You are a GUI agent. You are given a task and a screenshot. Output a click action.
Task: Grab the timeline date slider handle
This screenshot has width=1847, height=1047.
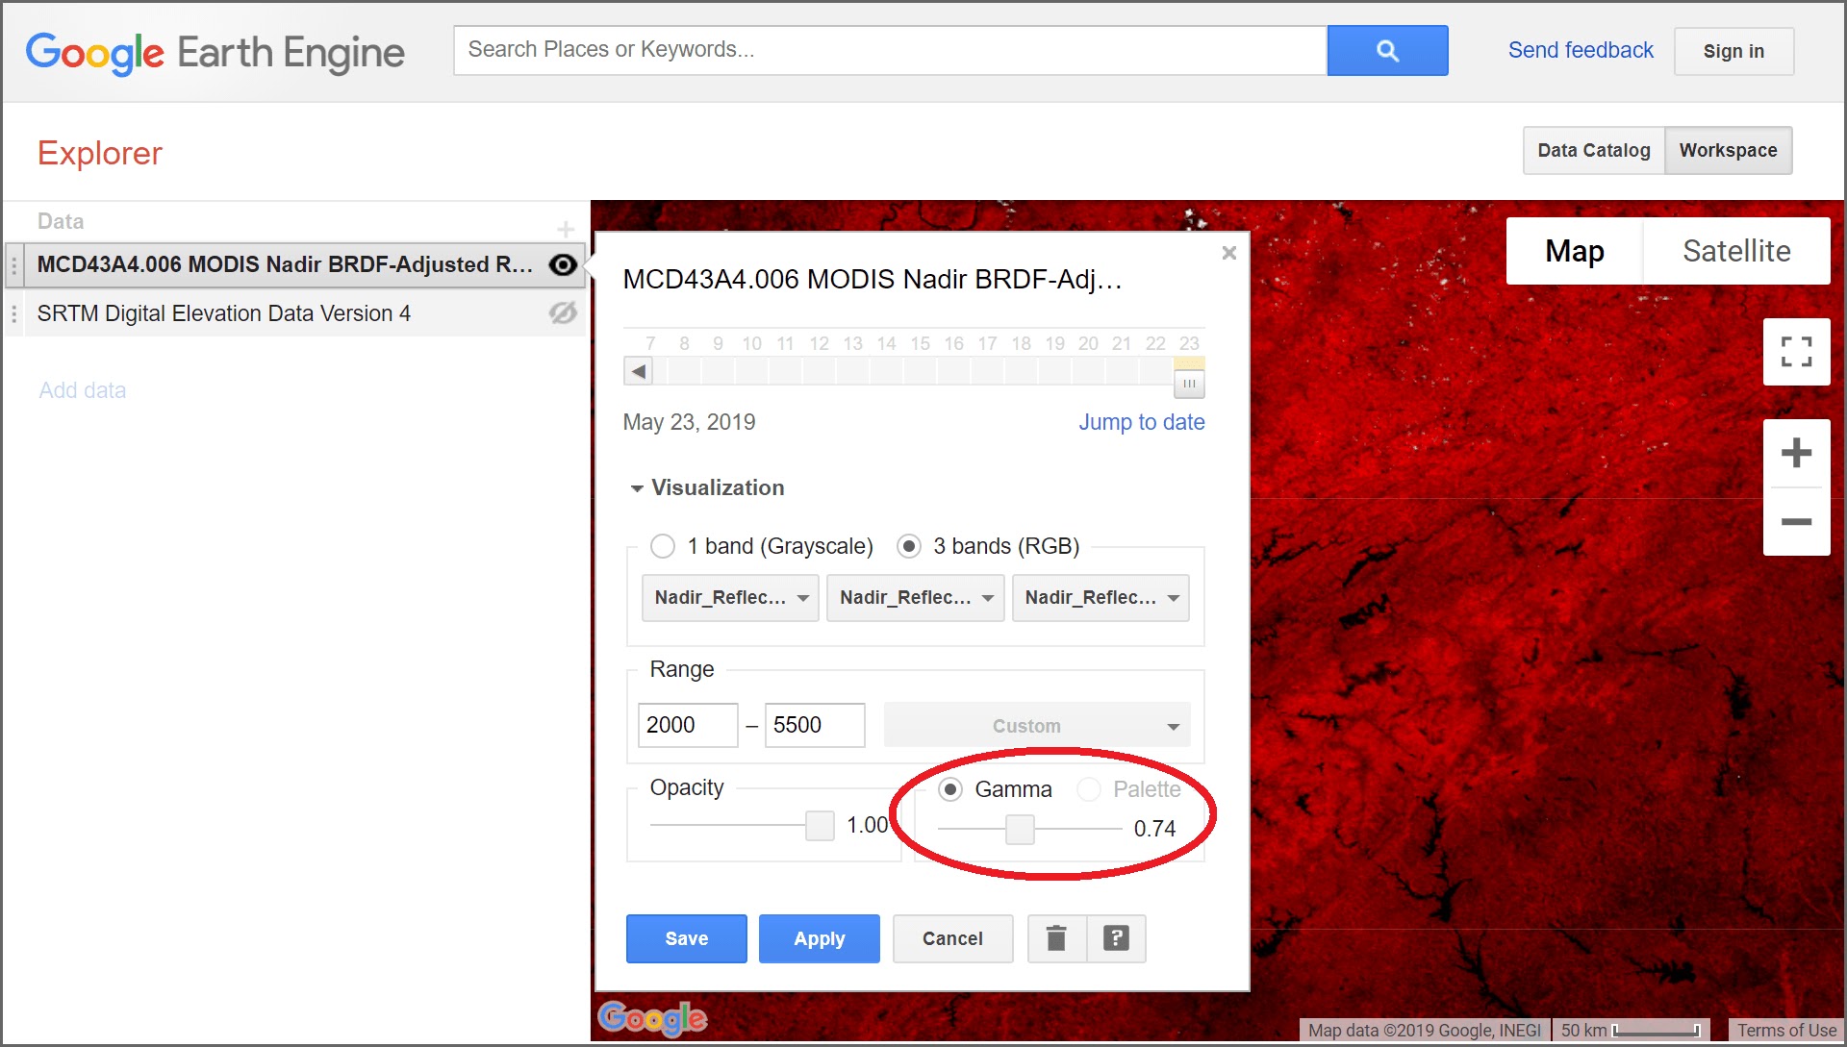pyautogui.click(x=1189, y=383)
